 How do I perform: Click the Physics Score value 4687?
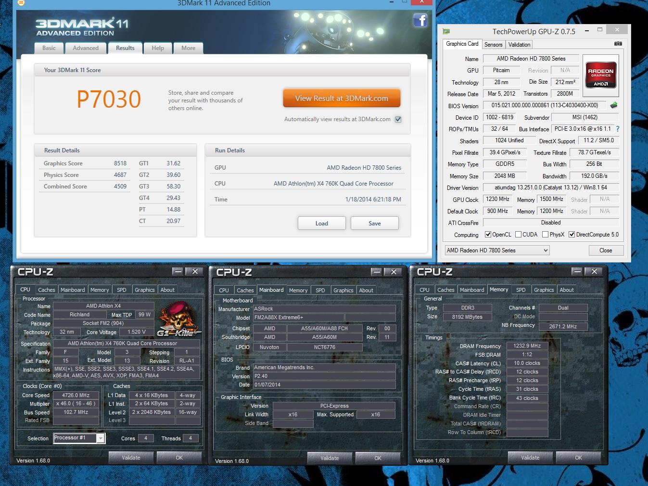point(120,175)
